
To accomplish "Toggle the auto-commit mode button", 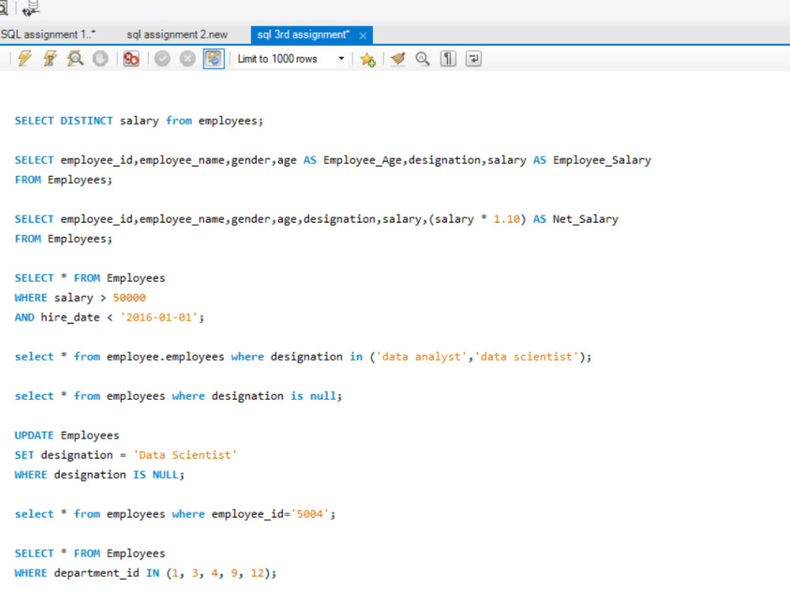I will tap(213, 58).
